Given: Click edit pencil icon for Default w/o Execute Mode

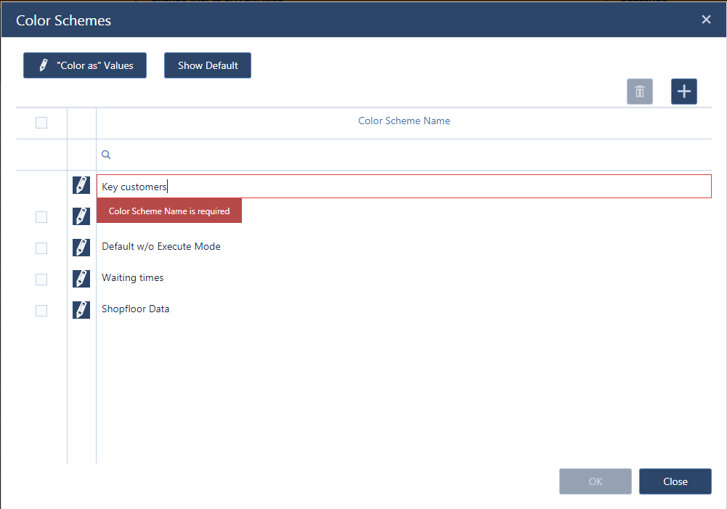Looking at the screenshot, I should tap(81, 247).
